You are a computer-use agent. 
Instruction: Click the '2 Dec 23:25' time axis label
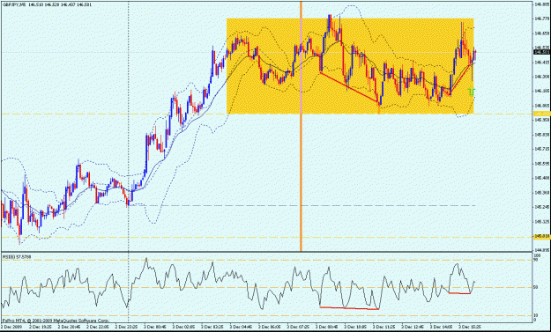tap(126, 327)
